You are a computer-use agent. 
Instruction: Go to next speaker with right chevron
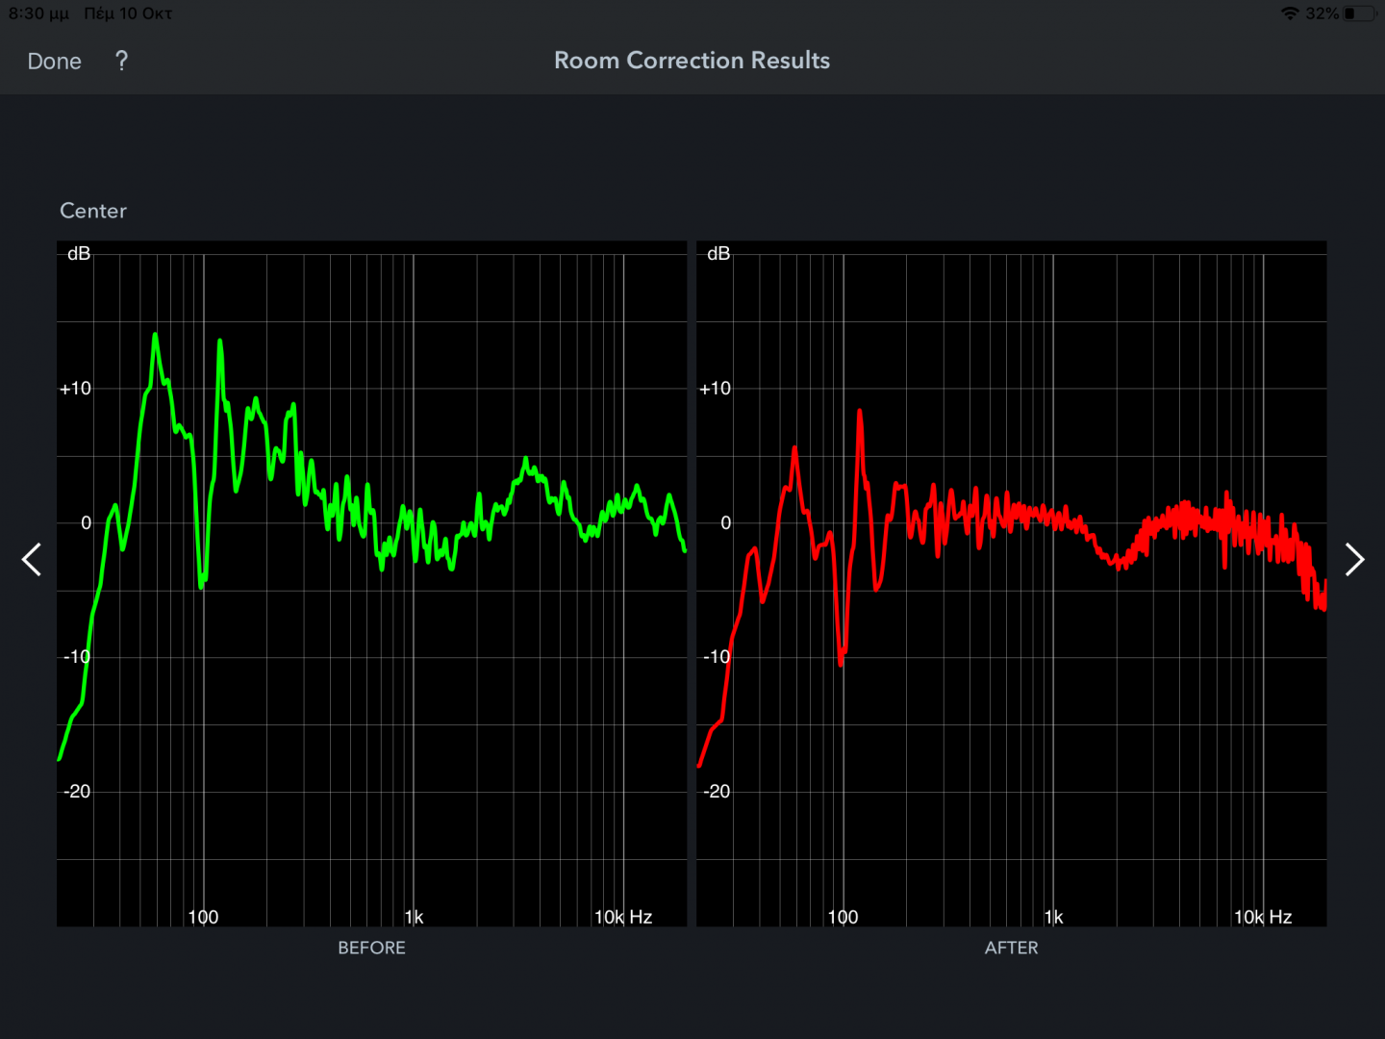coord(1354,559)
